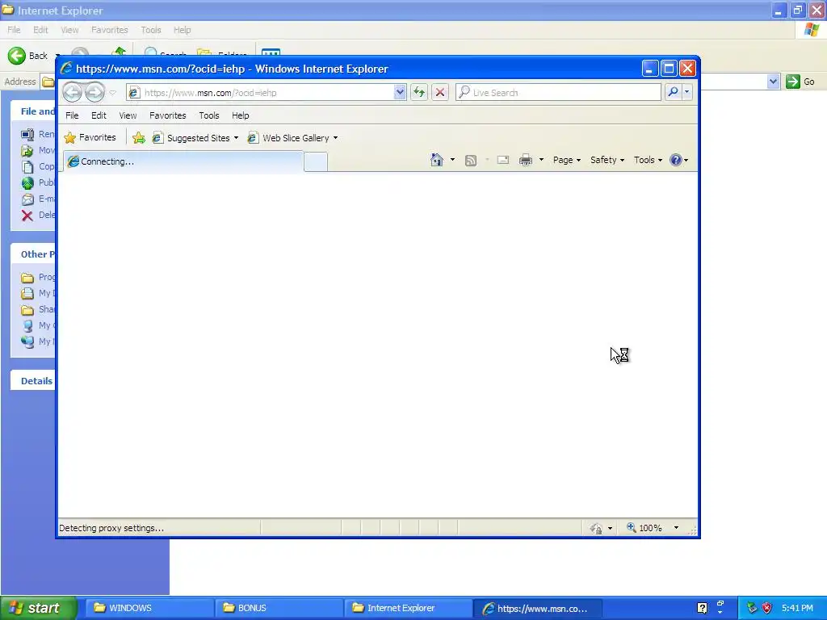Viewport: 827px width, 620px height.
Task: Open the zoom level 100% dropdown arrow
Action: 676,528
